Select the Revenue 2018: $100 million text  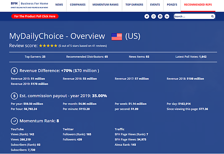[185, 79]
